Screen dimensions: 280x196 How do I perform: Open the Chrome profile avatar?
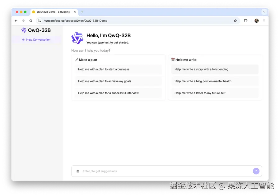tap(256, 21)
